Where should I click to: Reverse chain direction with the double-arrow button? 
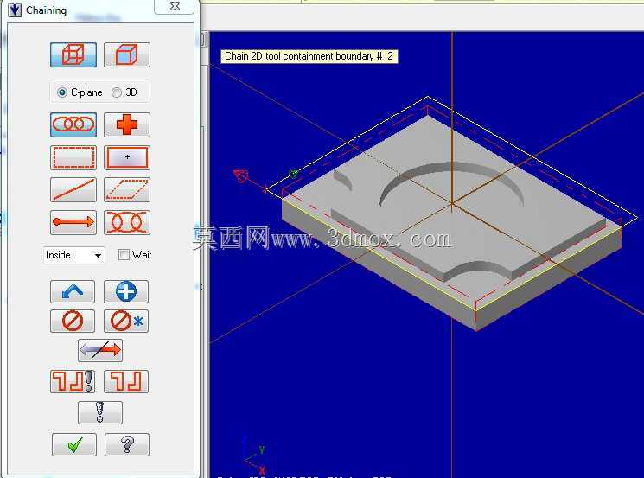(x=100, y=350)
